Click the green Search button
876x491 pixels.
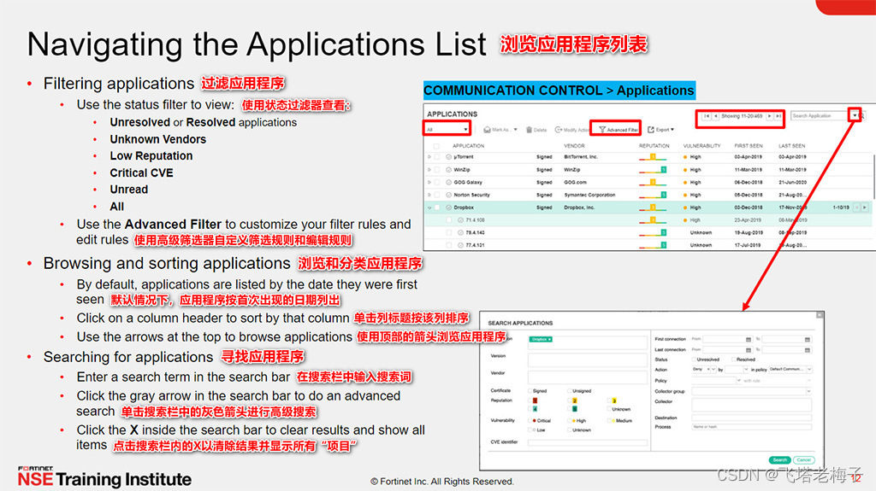click(780, 459)
